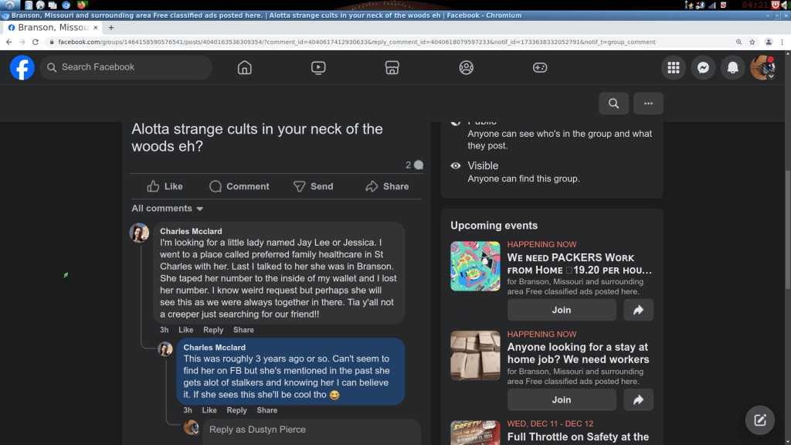Open the Marketplace icon
The image size is (791, 445).
pos(392,68)
